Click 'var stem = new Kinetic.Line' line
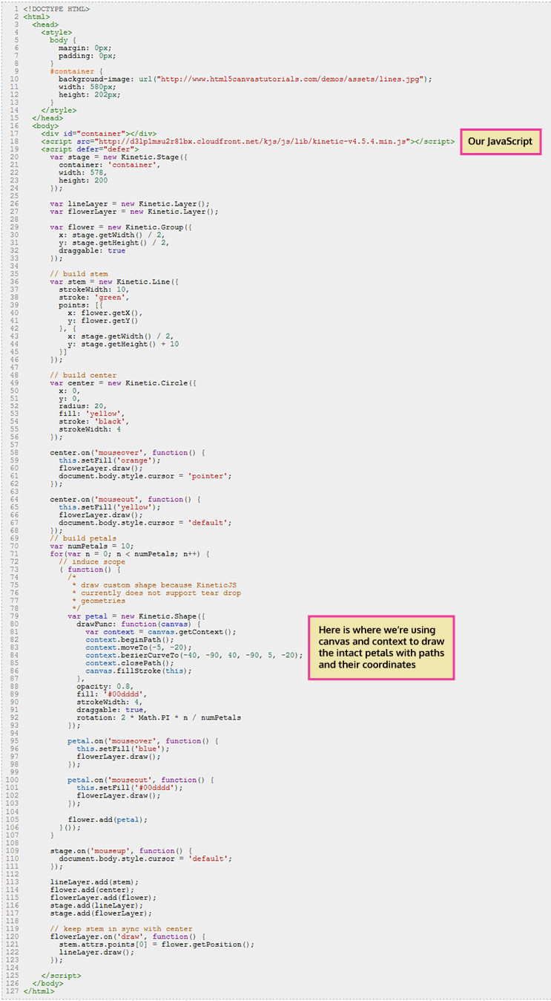This screenshot has width=551, height=1001. point(115,281)
